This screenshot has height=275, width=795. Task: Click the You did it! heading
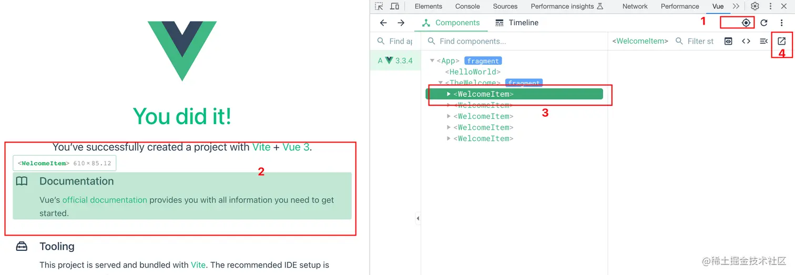point(182,116)
